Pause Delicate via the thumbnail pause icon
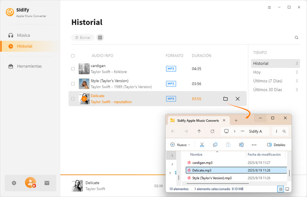307x197 pixels. point(84,99)
